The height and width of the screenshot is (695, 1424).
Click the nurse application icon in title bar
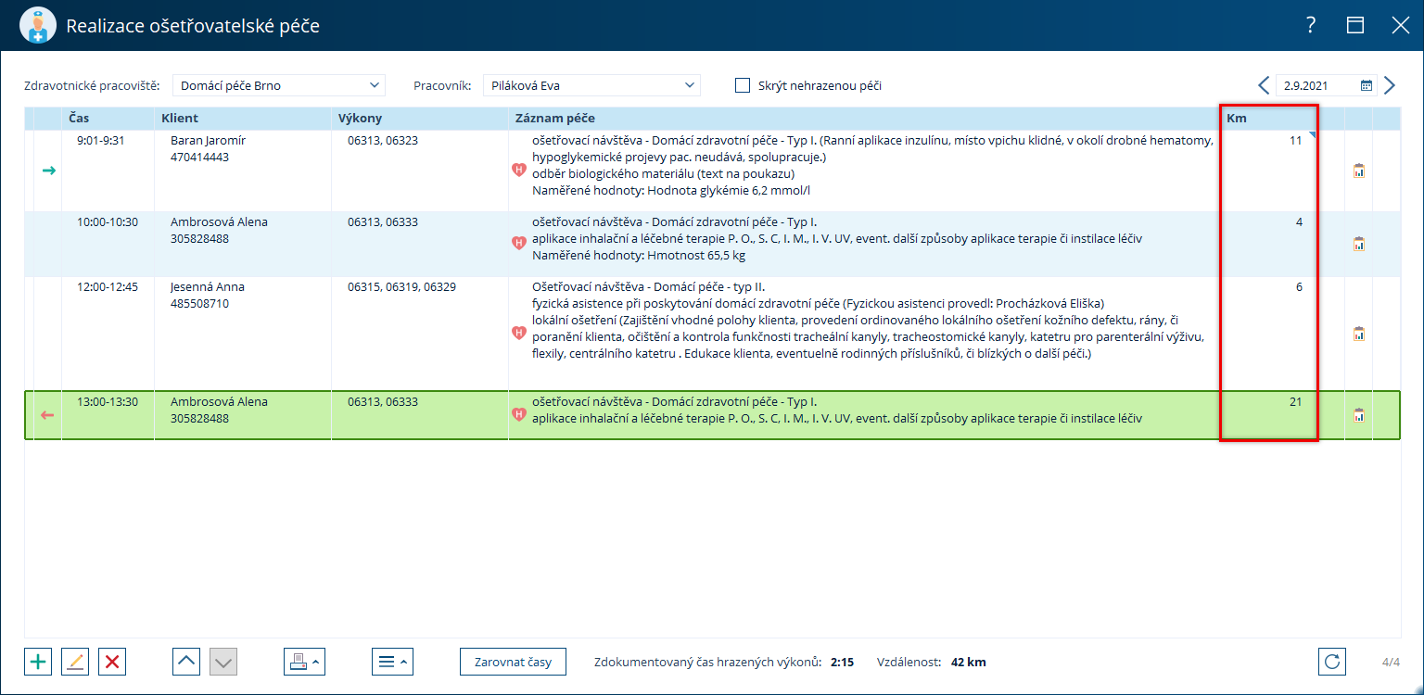pos(38,25)
